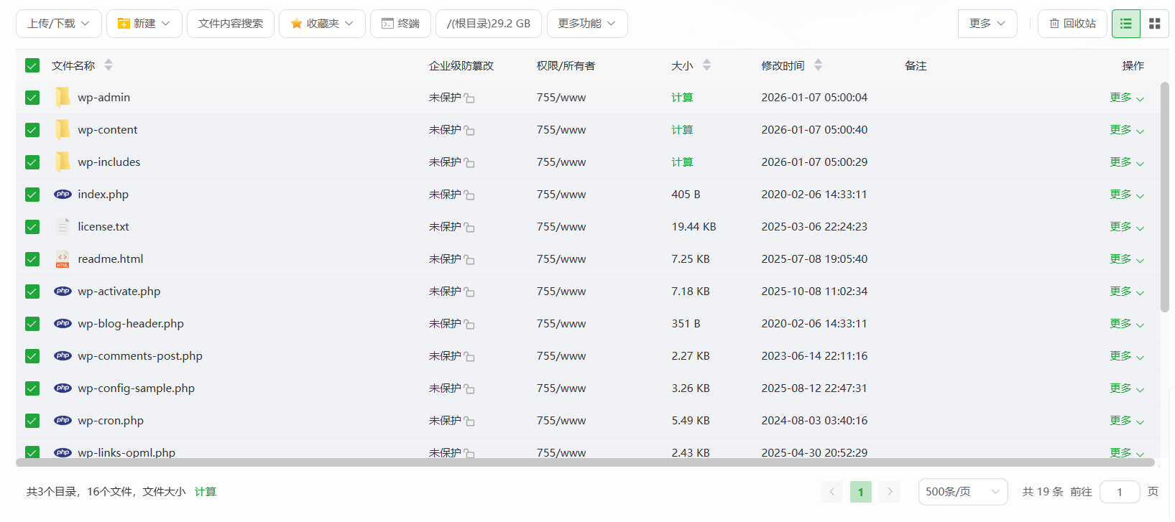Image resolution: width=1175 pixels, height=522 pixels.
Task: Uncheck the license.txt checkbox
Action: [x=32, y=227]
